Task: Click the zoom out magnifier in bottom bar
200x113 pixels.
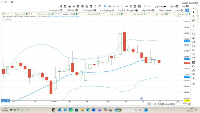Action: point(168,104)
